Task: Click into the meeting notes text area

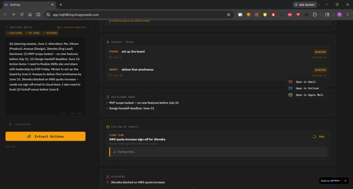Action: [46, 76]
